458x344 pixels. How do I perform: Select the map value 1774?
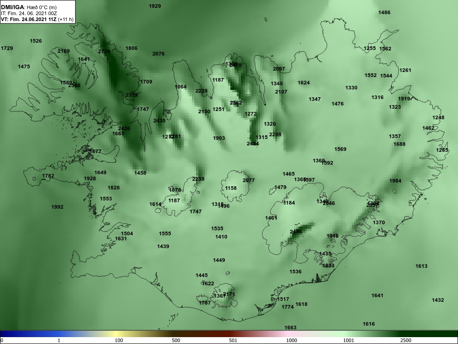click(x=288, y=307)
